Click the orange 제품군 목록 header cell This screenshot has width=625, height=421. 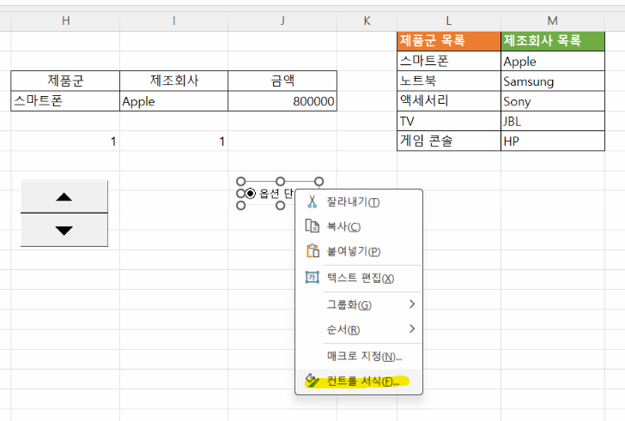coord(449,41)
